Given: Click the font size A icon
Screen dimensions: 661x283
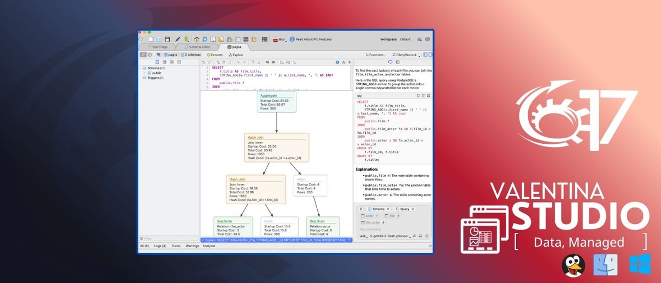Looking at the screenshot, I should coord(343,62).
